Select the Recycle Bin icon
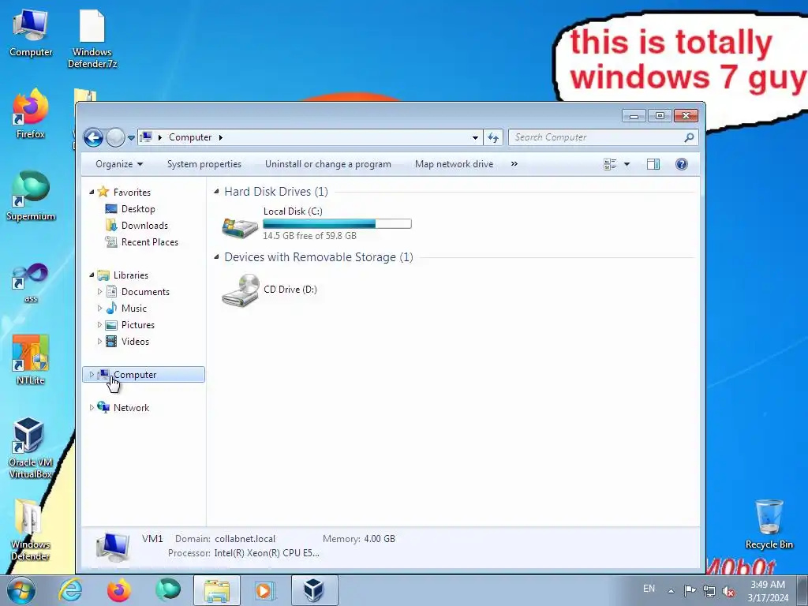 (x=769, y=525)
